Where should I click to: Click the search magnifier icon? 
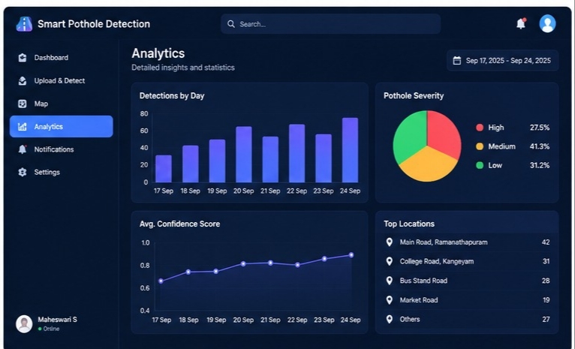tap(231, 24)
